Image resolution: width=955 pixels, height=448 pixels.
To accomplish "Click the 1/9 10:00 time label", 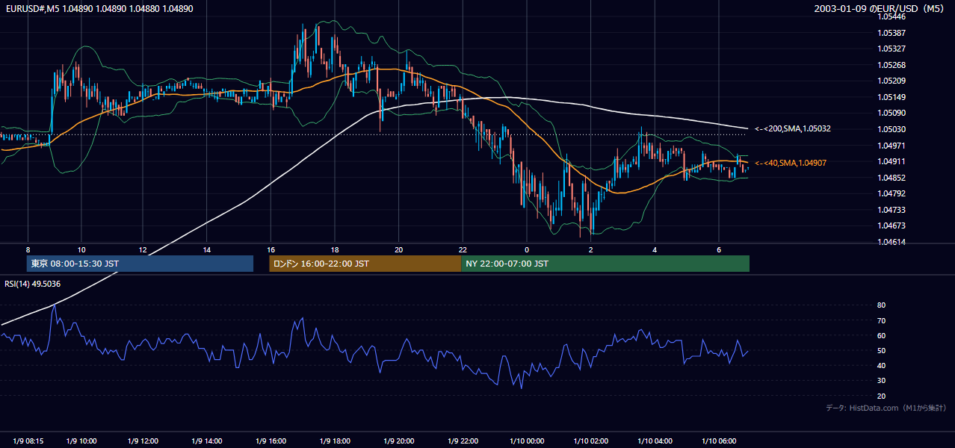I will point(81,441).
